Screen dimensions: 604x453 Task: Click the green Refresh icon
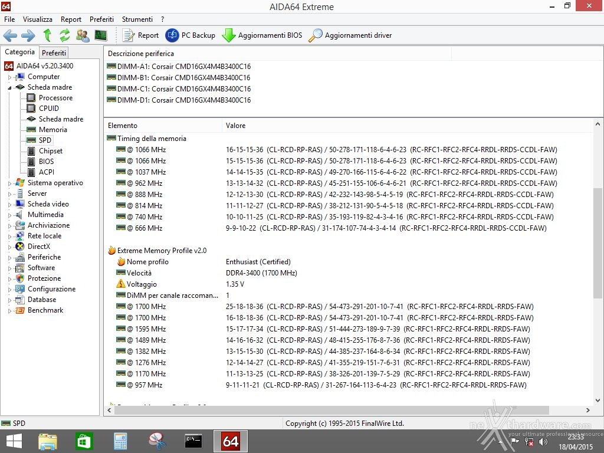tap(65, 35)
